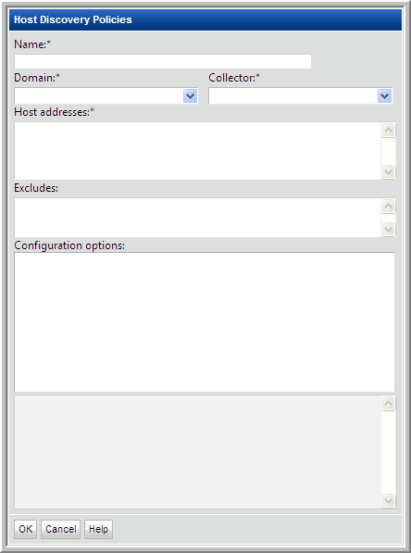
Task: Click the Host addresses text area
Action: [197, 151]
